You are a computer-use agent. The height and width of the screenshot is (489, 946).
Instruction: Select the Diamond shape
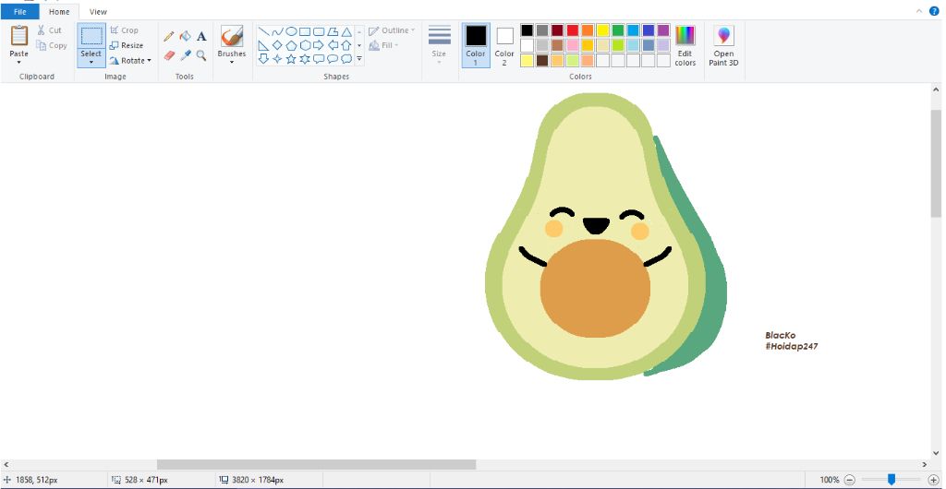click(277, 45)
